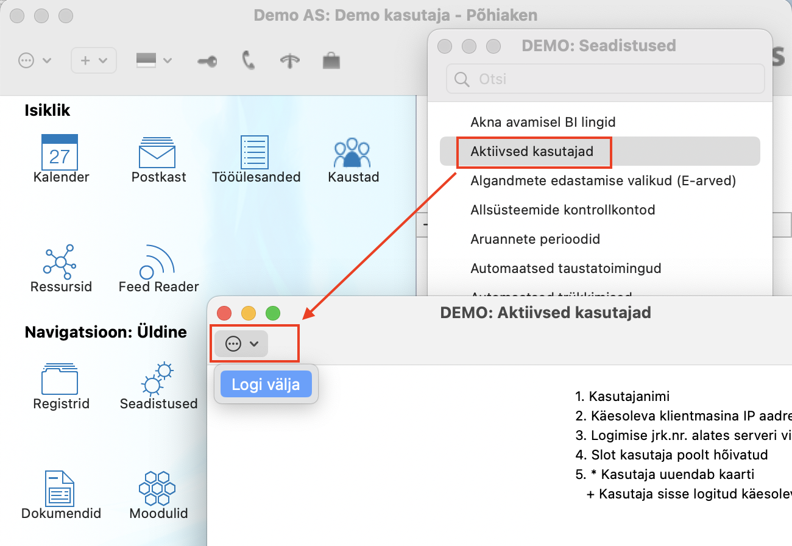The width and height of the screenshot is (792, 546).
Task: Open the Postkast mailbox icon
Action: click(x=157, y=152)
